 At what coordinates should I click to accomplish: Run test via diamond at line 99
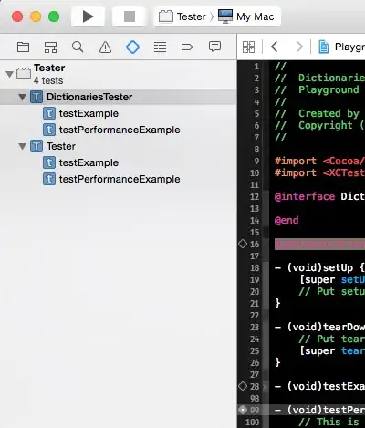[x=243, y=410]
